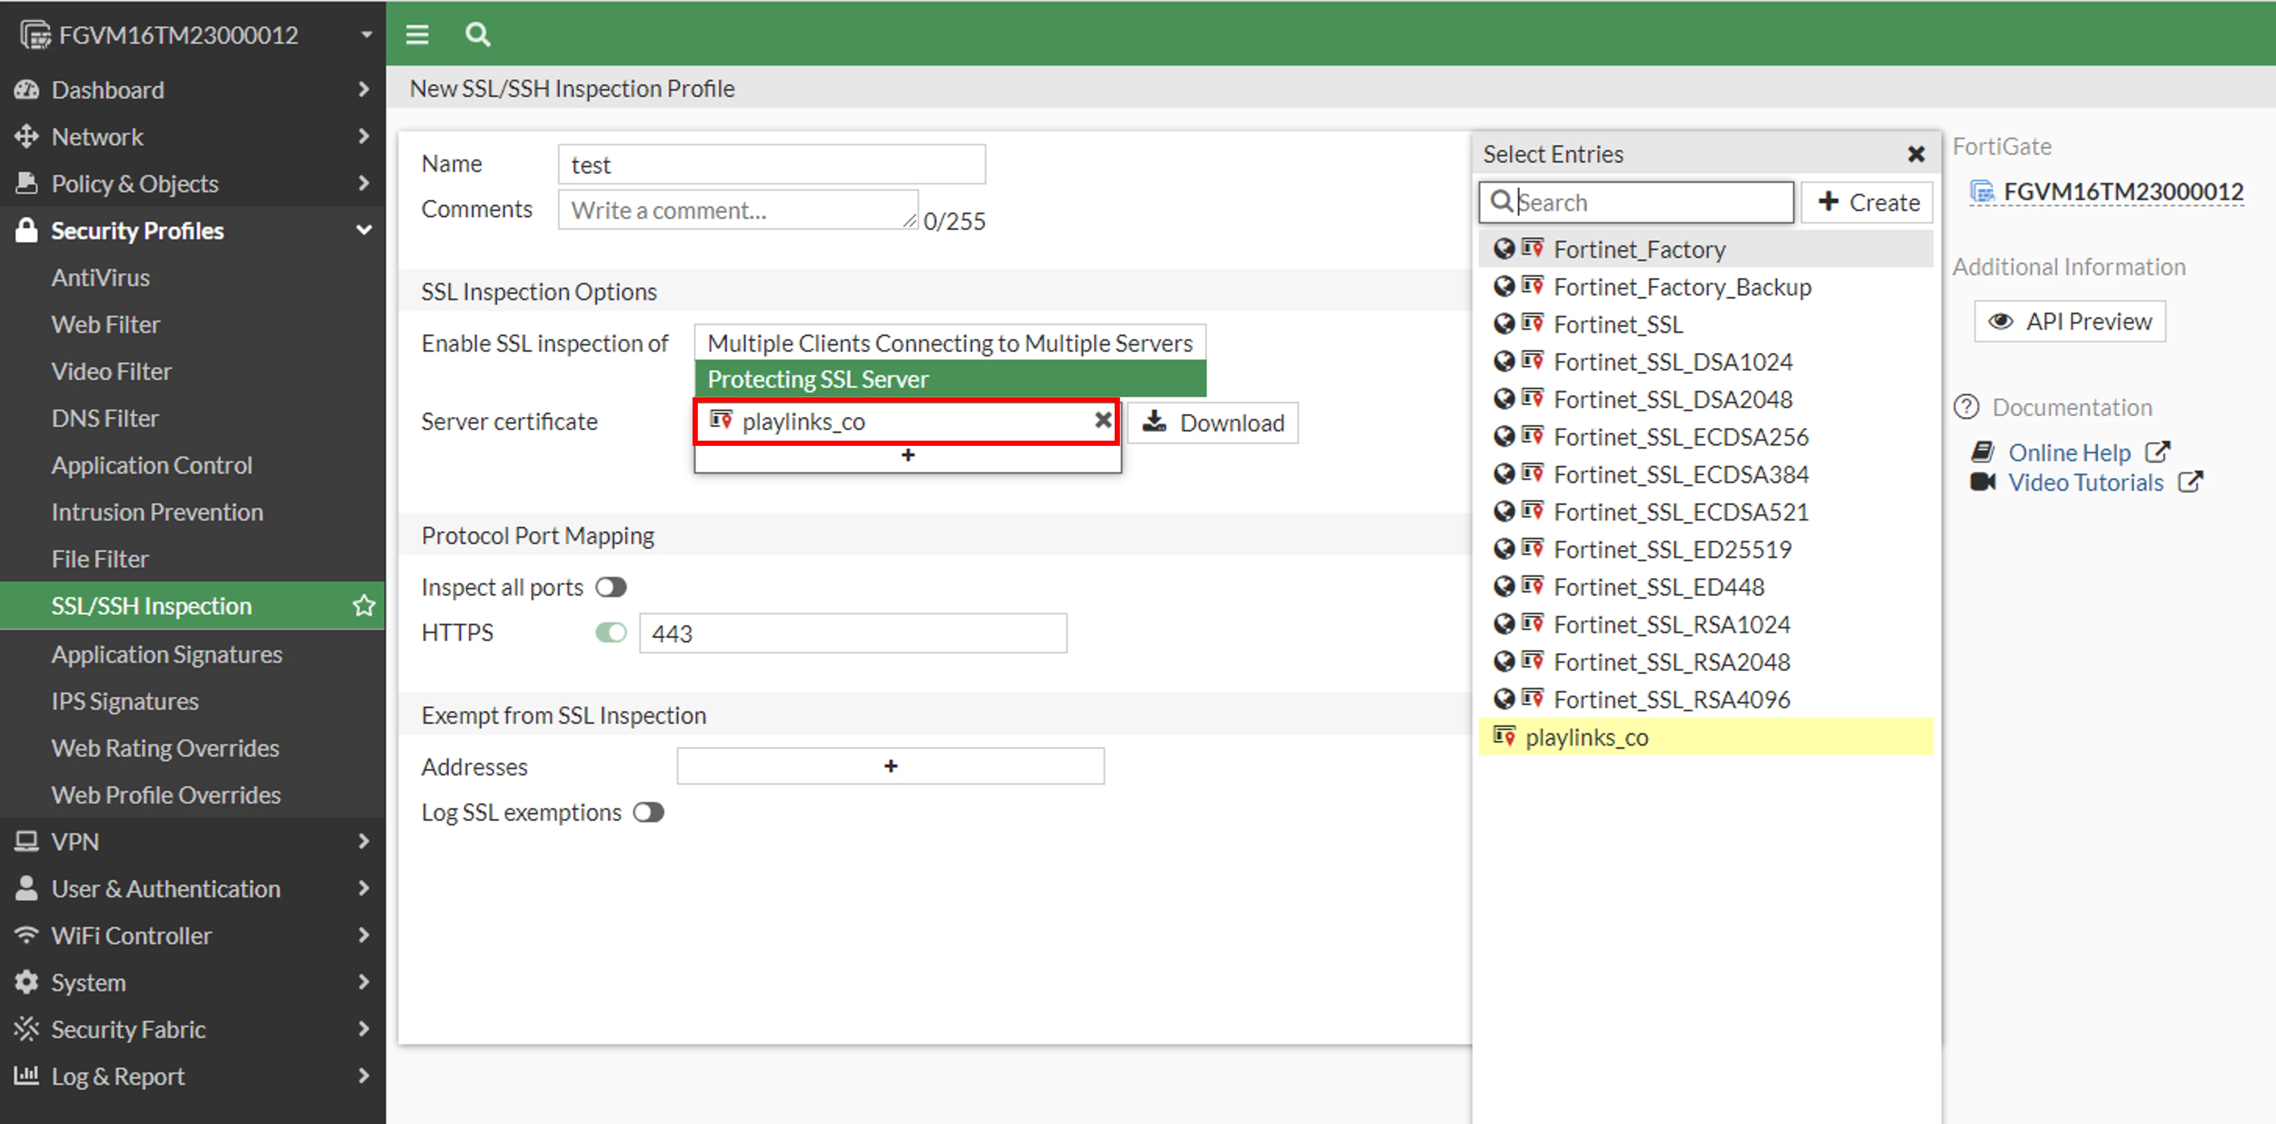Image resolution: width=2276 pixels, height=1124 pixels.
Task: Click the FGVM16TM23000012 device icon on right
Action: 1984,191
